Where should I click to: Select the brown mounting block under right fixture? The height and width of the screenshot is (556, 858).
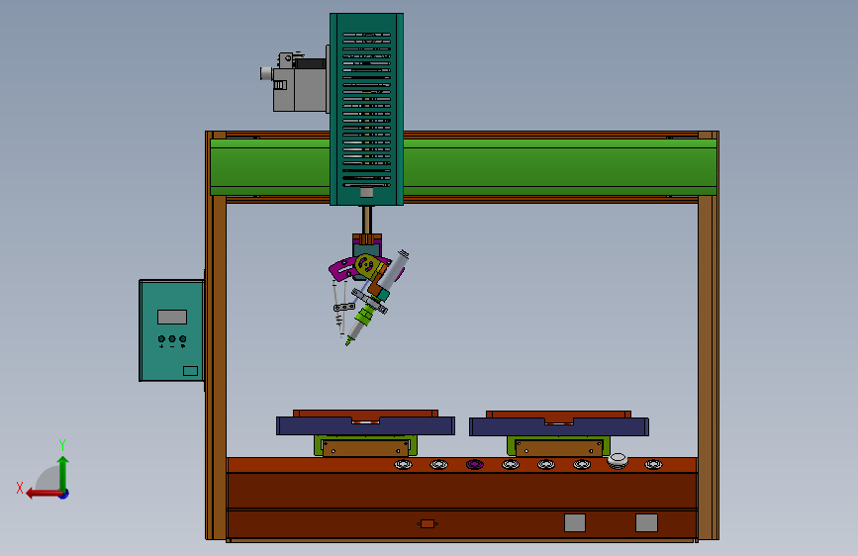point(559,448)
